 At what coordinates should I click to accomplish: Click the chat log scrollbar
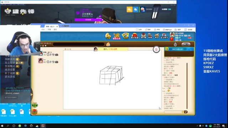(x=187, y=86)
